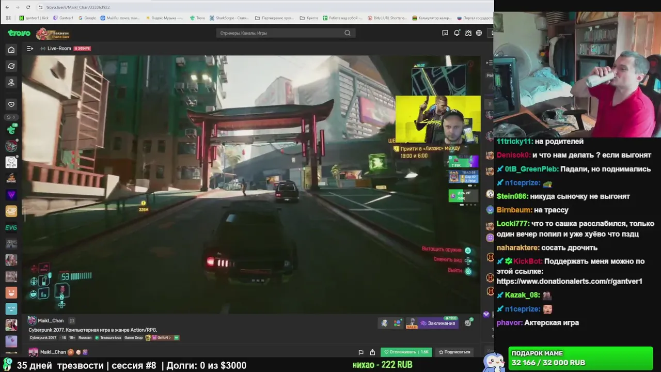Open the gift box icon in header

click(x=468, y=33)
